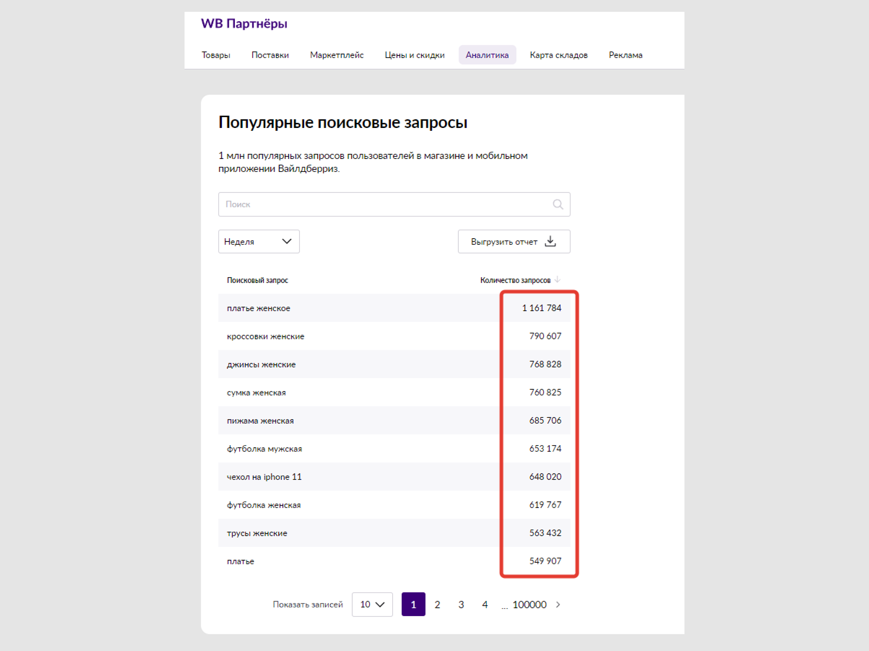Select the row 'трусы женские'
Screen dimensions: 869x651
point(394,533)
